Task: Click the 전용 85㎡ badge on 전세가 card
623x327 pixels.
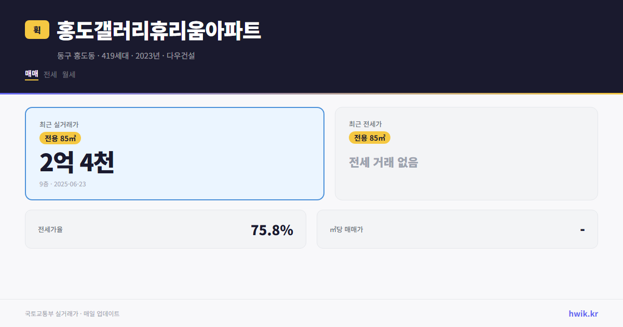Action: pos(369,138)
